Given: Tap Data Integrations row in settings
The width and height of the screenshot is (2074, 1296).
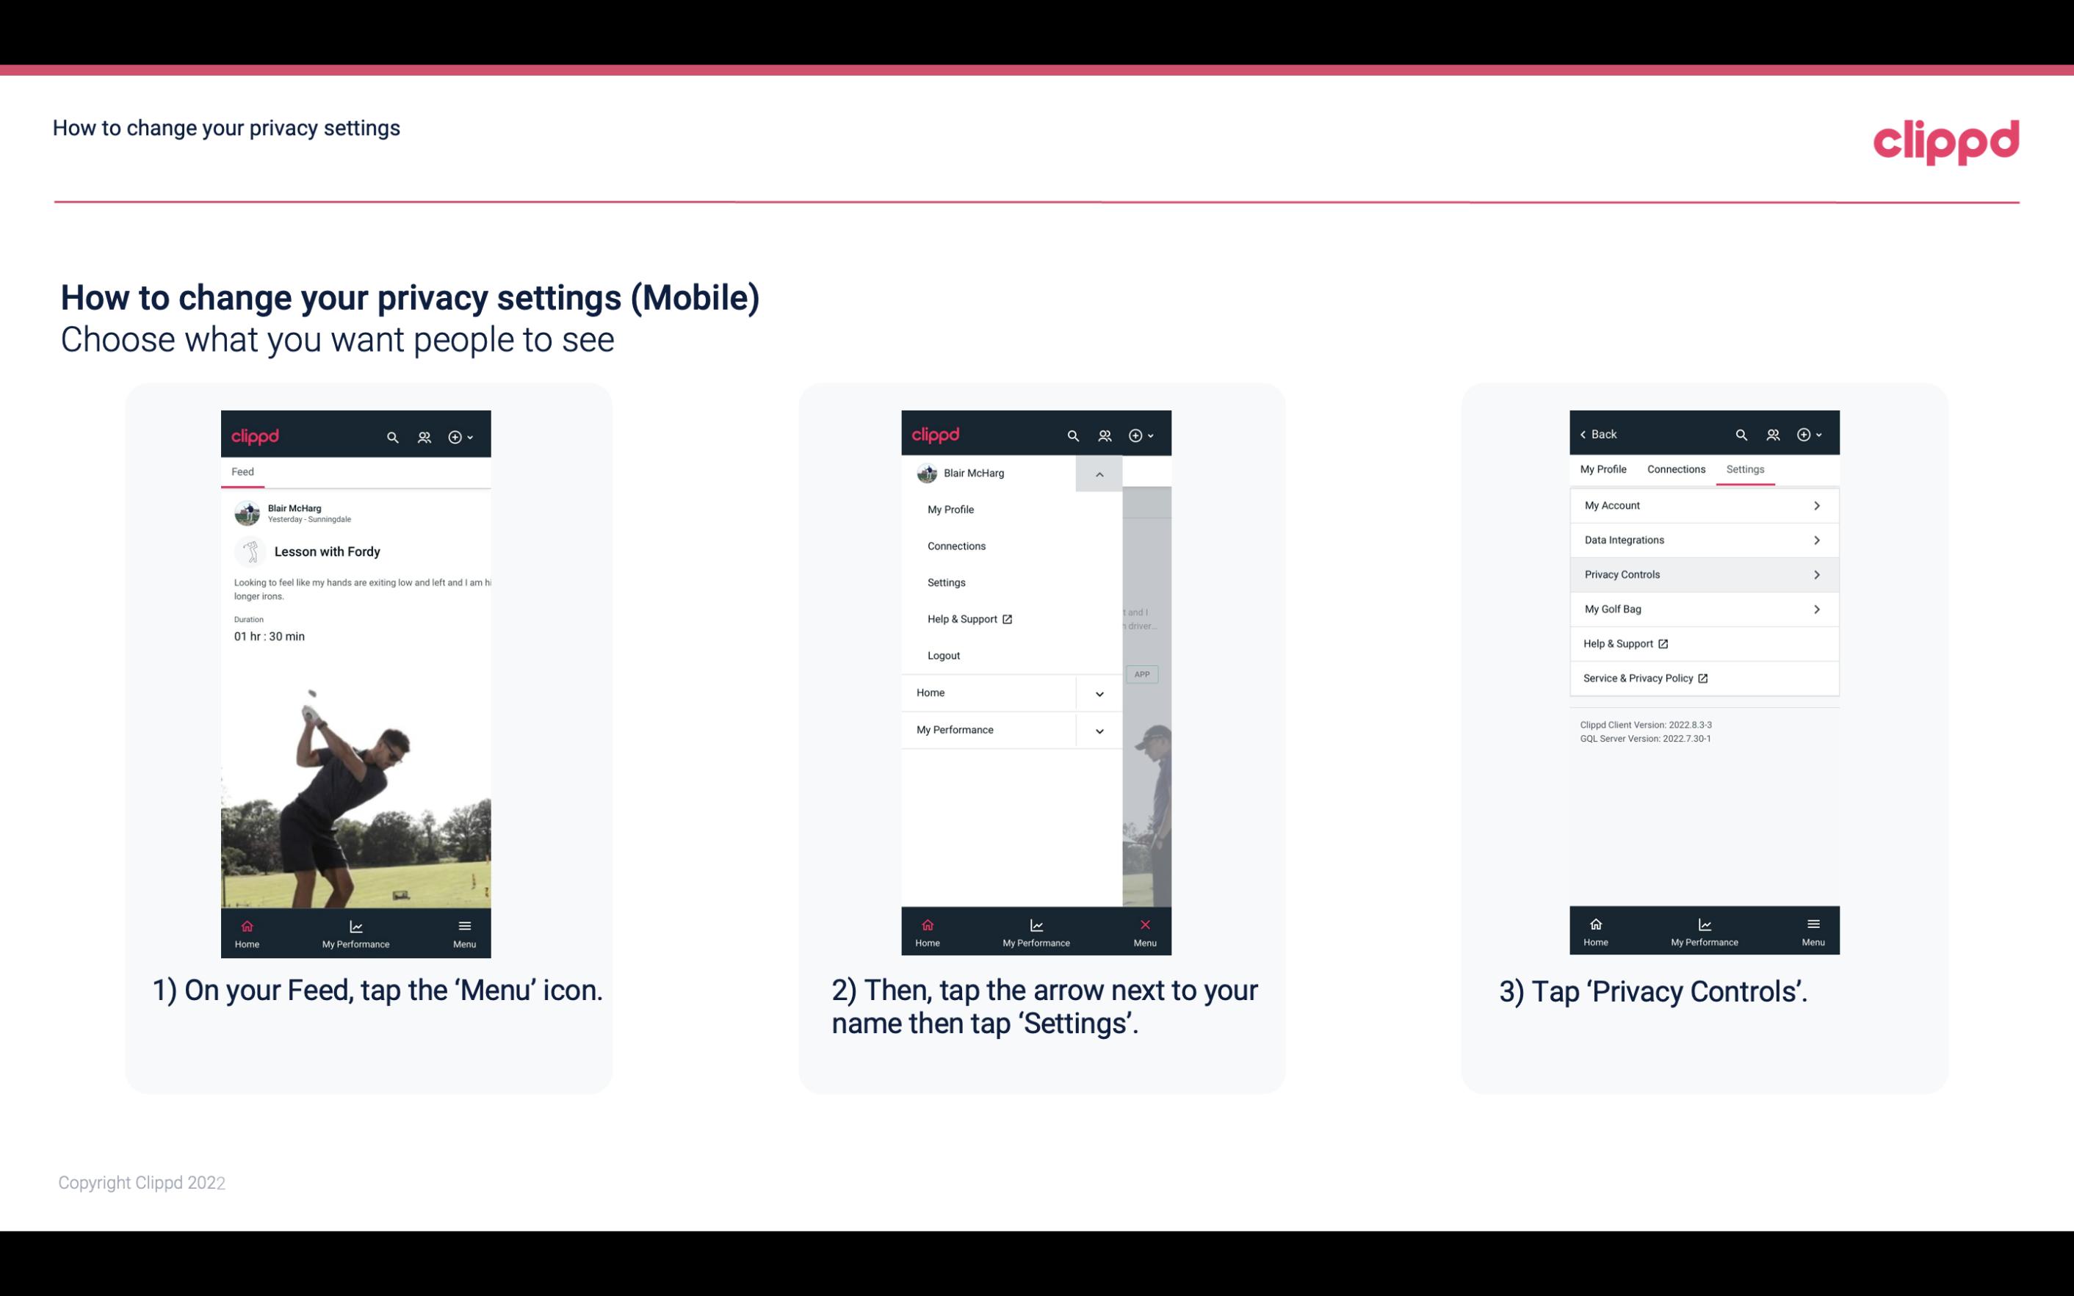Looking at the screenshot, I should 1701,539.
